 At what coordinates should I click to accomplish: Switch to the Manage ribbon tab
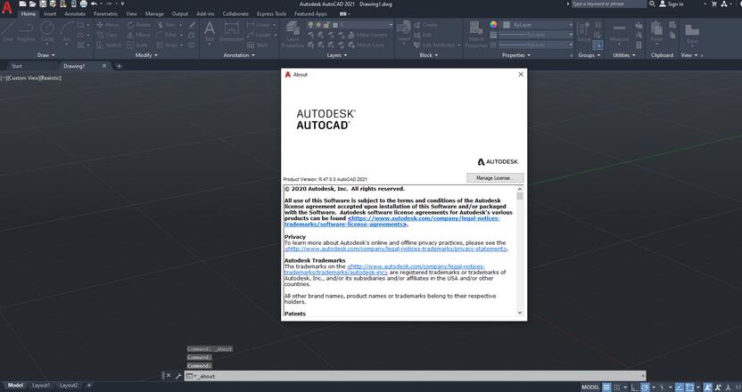[154, 13]
